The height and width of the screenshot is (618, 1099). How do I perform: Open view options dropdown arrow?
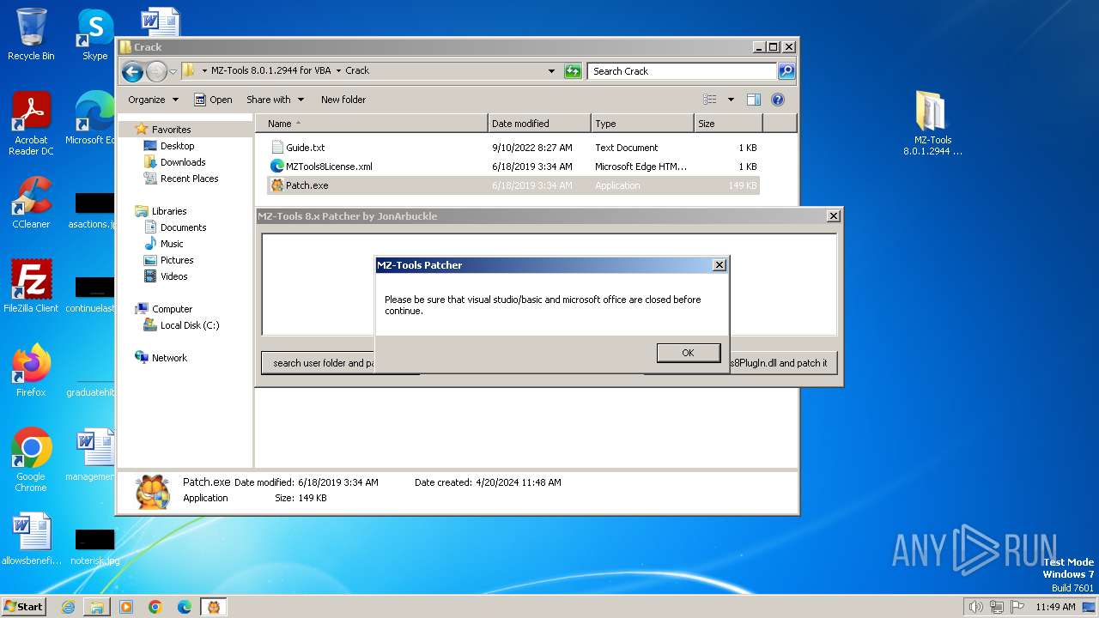click(x=731, y=100)
